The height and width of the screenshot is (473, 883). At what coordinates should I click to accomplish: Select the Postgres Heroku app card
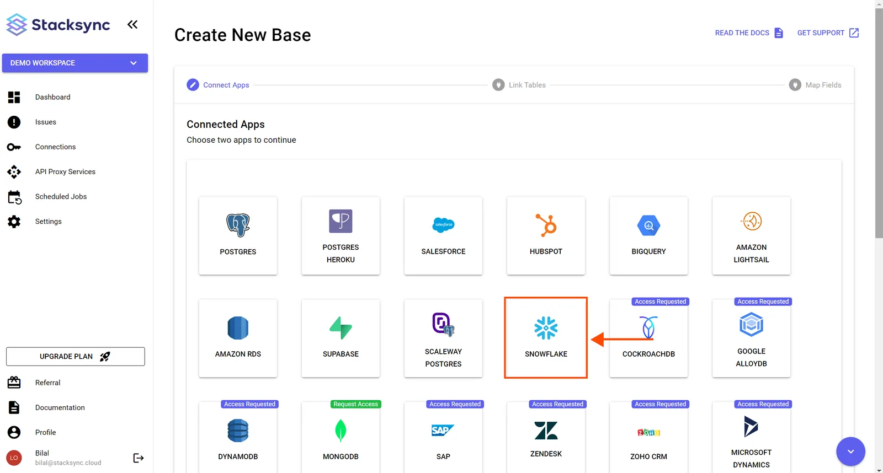tap(341, 236)
